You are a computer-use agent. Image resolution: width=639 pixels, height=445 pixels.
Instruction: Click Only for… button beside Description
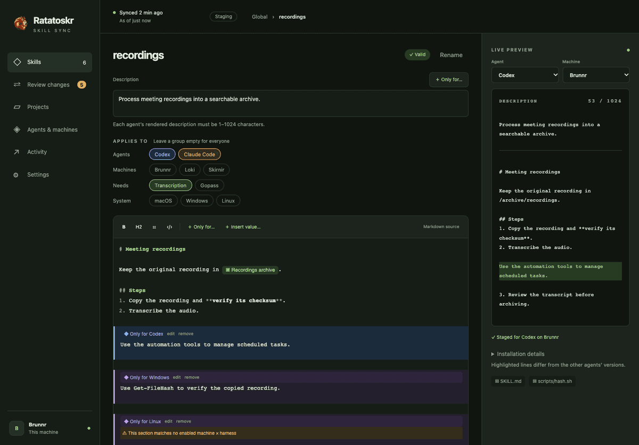[449, 79]
